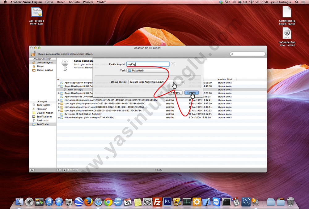Image resolution: width=309 pixels, height=209 pixels.
Task: Click the Kopyala button
Action: coord(73,170)
